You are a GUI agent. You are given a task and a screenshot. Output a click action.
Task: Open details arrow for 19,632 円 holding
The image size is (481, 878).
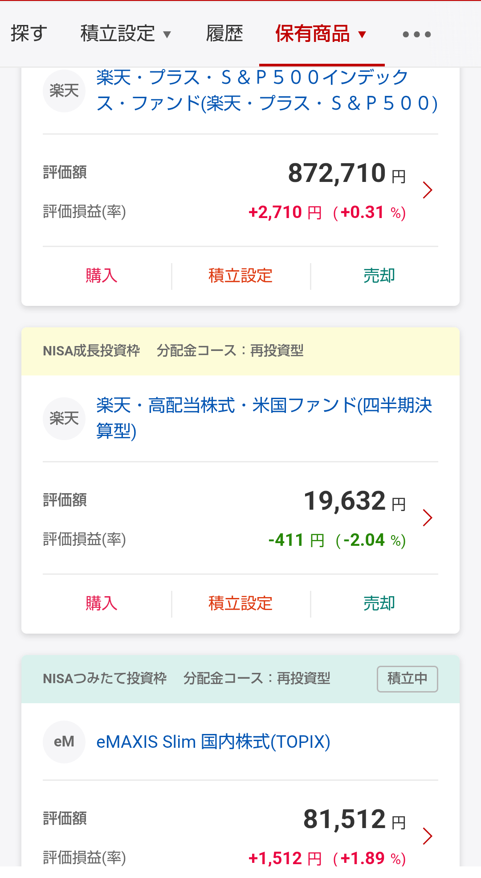(x=427, y=518)
